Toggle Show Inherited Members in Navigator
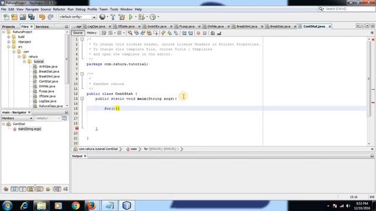 click(6, 189)
